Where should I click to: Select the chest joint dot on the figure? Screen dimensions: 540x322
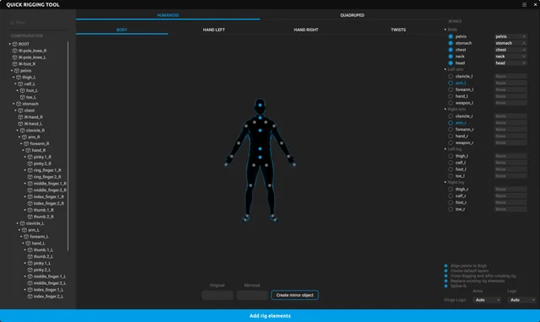[260, 131]
